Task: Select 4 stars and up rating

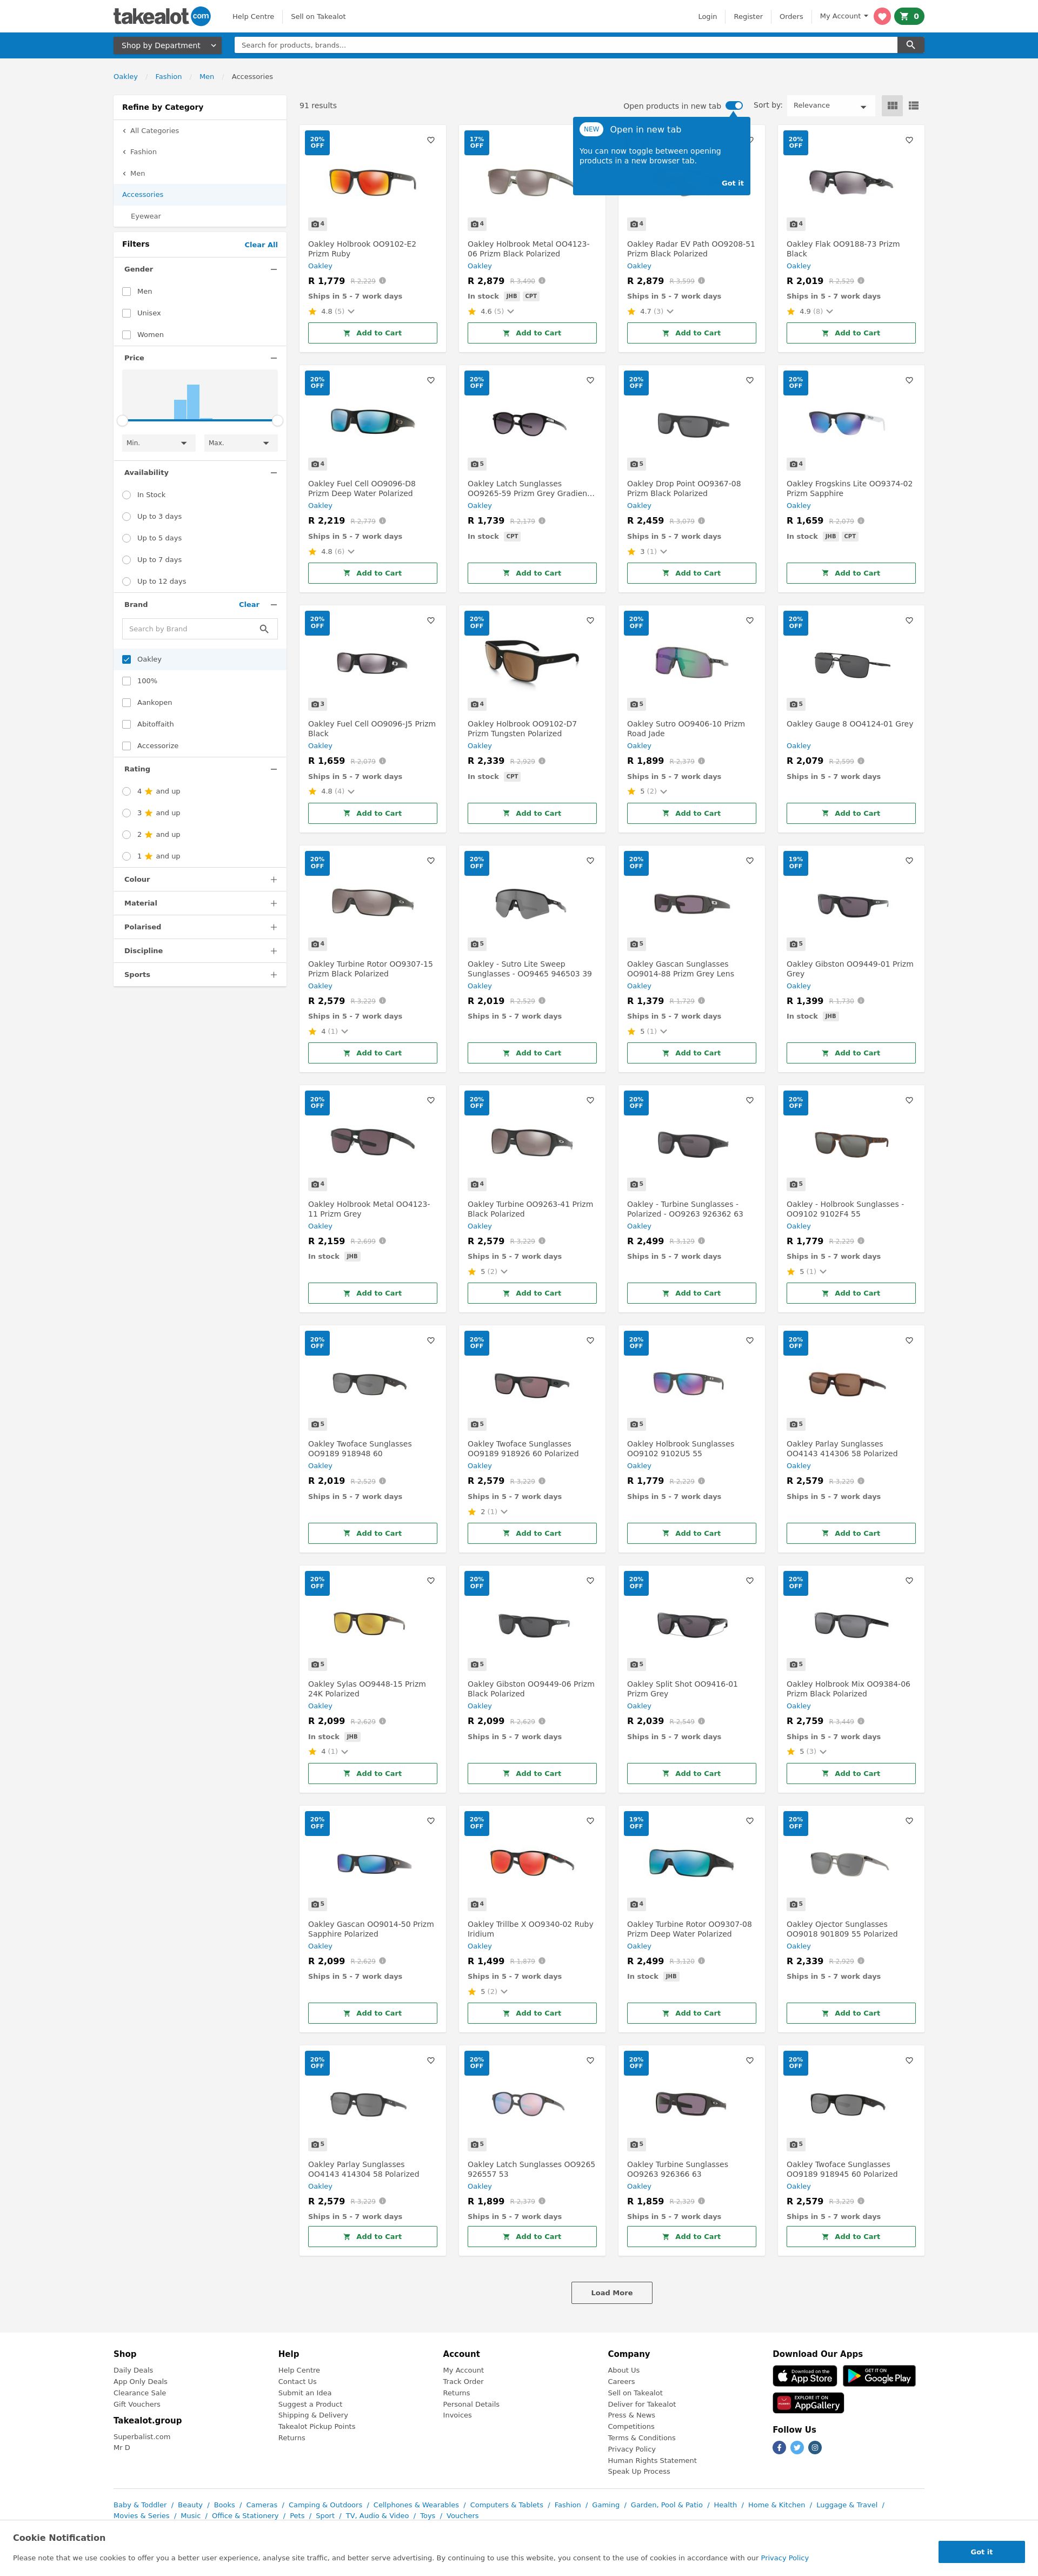Action: (x=127, y=791)
